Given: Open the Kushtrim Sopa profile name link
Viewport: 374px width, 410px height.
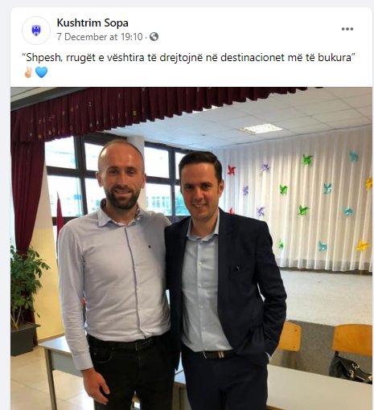Looking at the screenshot, I should coord(92,23).
